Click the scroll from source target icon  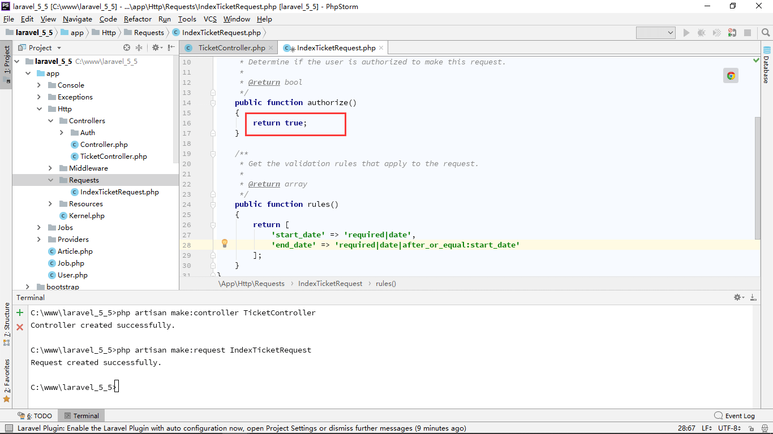(x=127, y=48)
